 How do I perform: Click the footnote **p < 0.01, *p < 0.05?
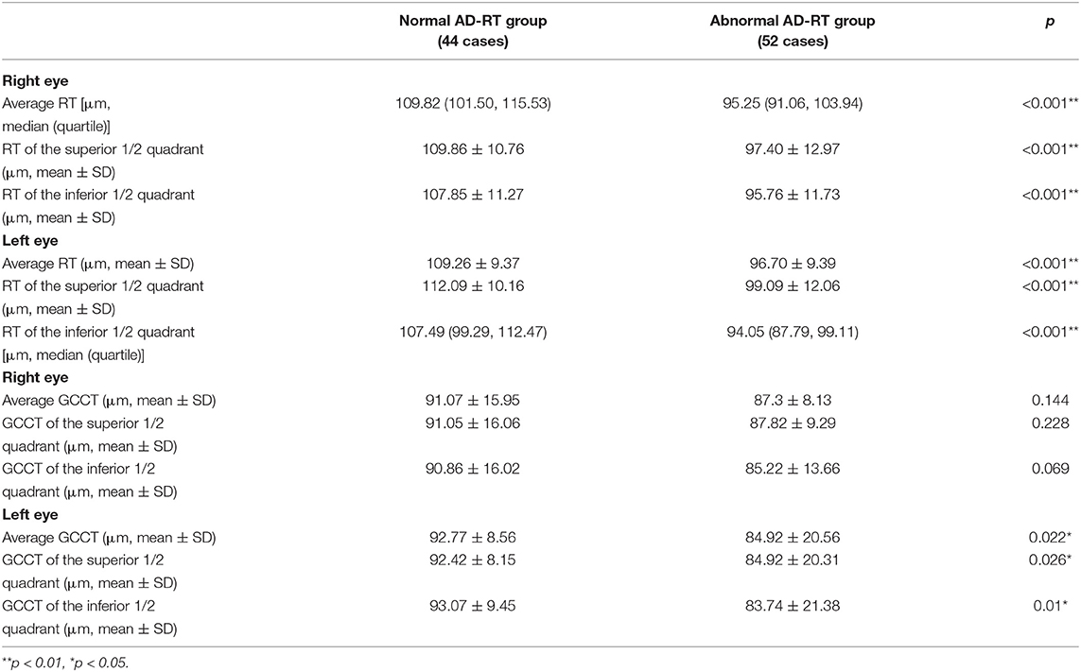(x=65, y=663)
